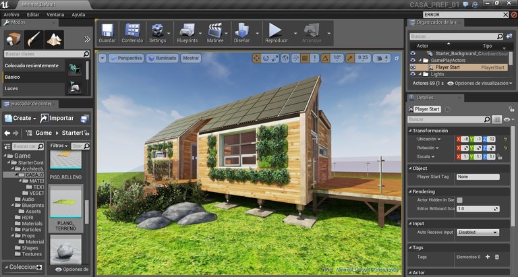Open the Ventana menu
The height and width of the screenshot is (277, 518).
55,15
